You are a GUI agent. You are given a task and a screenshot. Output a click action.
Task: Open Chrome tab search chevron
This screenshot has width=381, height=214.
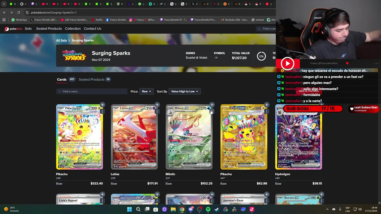point(4,4)
